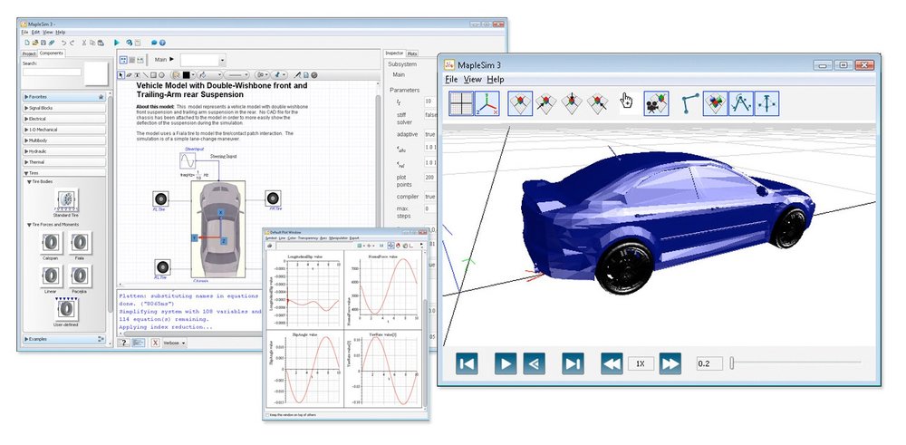Increase playback speed with fast-forward button

pyautogui.click(x=670, y=363)
